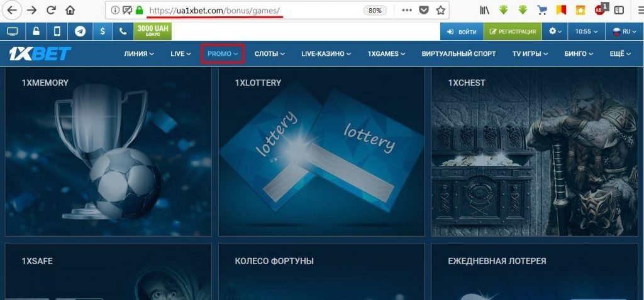The height and width of the screenshot is (300, 644).
Task: Go forward with the browser forward arrow
Action: (31, 10)
